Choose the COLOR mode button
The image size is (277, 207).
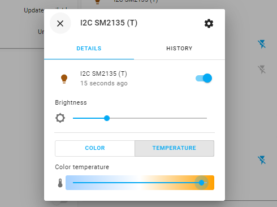click(x=95, y=148)
